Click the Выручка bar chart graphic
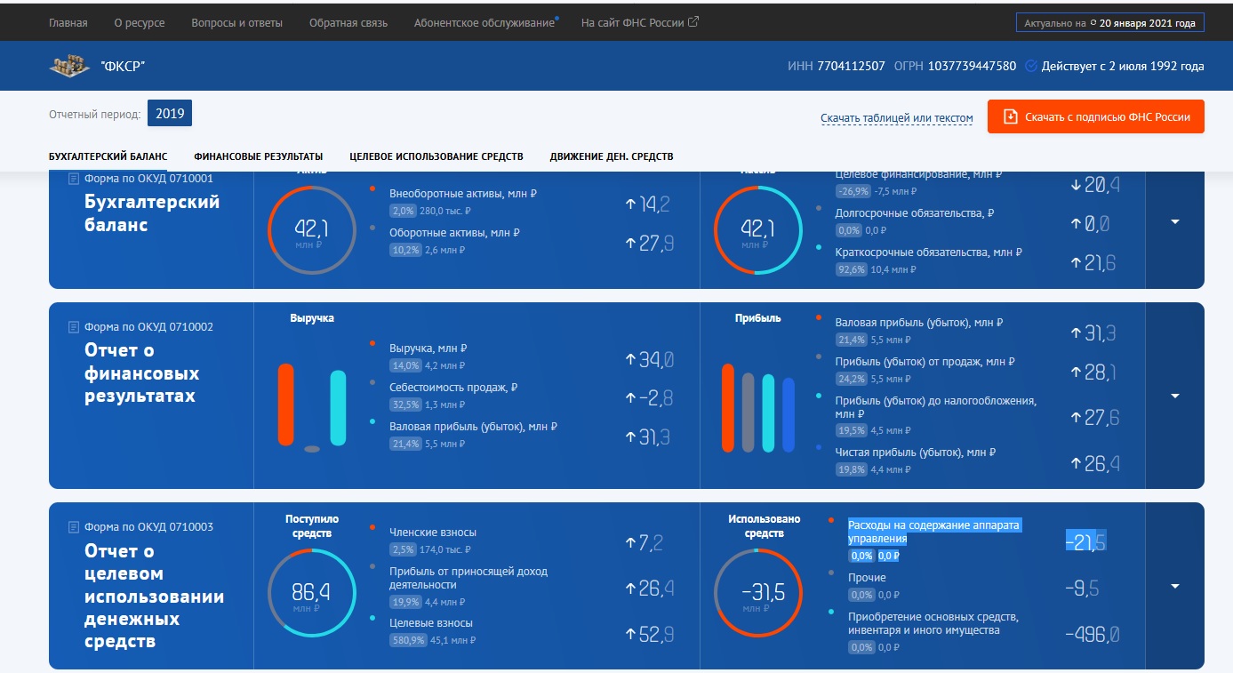 tap(311, 405)
